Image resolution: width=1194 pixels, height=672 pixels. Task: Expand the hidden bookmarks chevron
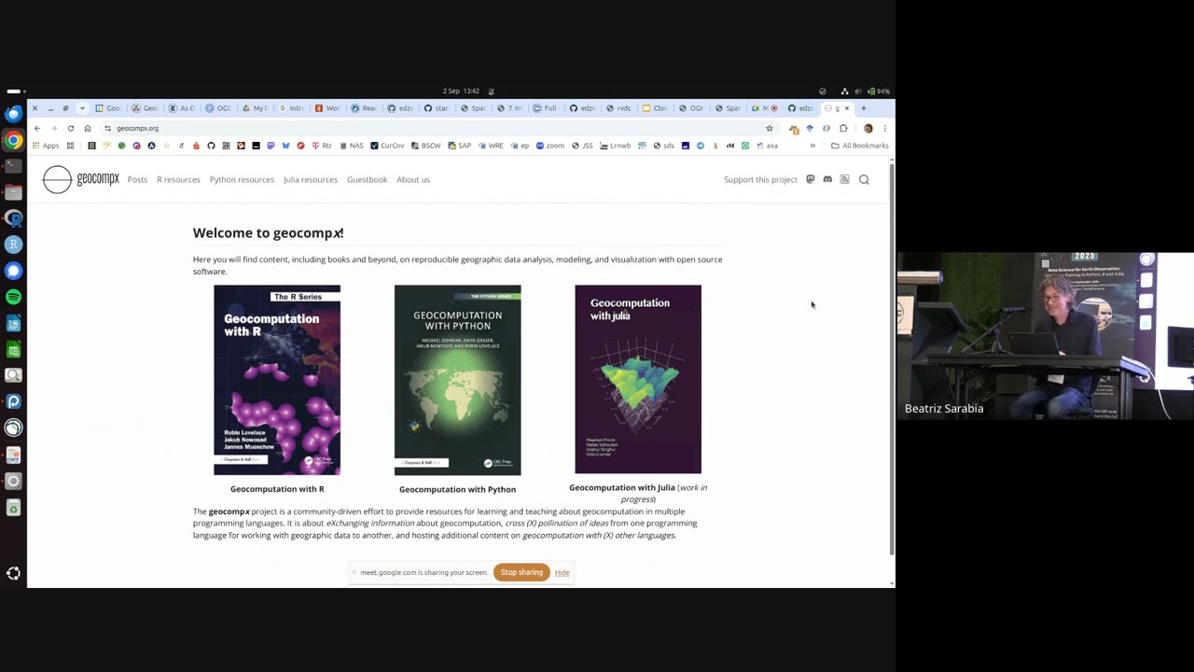pyautogui.click(x=812, y=146)
